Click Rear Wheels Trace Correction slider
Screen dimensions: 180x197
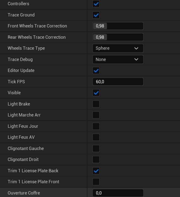pyautogui.click(x=118, y=37)
